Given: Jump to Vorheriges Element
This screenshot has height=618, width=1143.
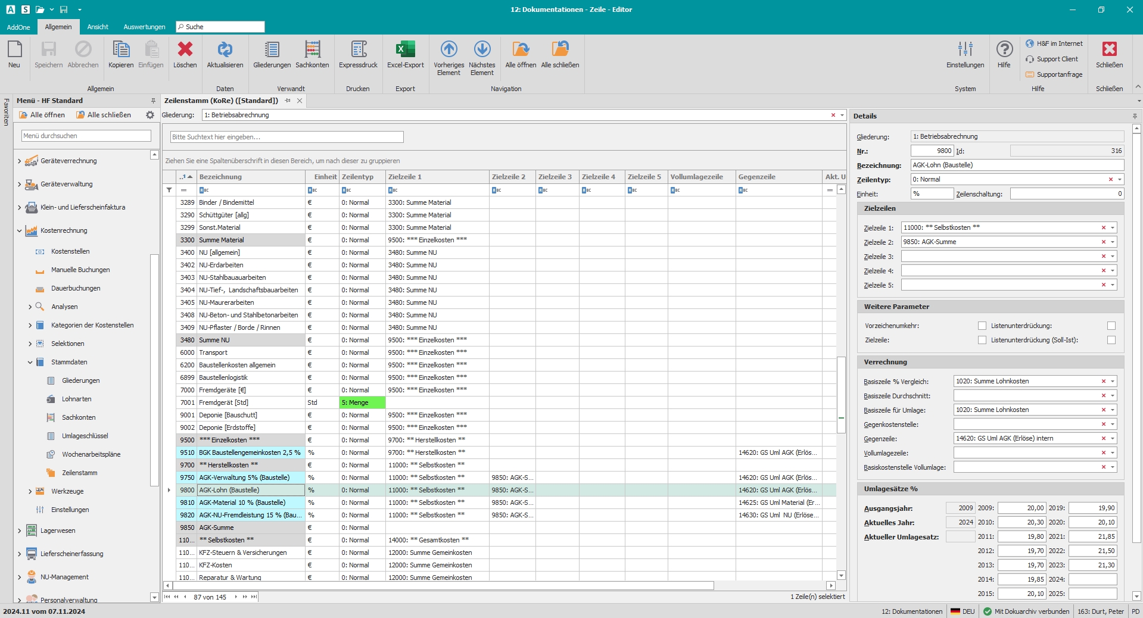Looking at the screenshot, I should click(x=449, y=50).
